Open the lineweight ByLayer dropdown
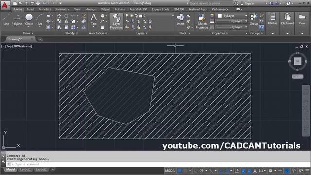The image size is (311, 175). click(x=231, y=21)
